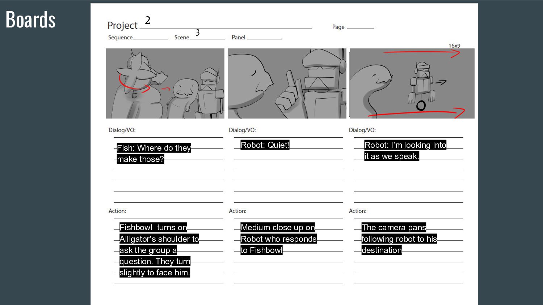
Task: Click the Scene field showing 3
Action: coord(207,35)
